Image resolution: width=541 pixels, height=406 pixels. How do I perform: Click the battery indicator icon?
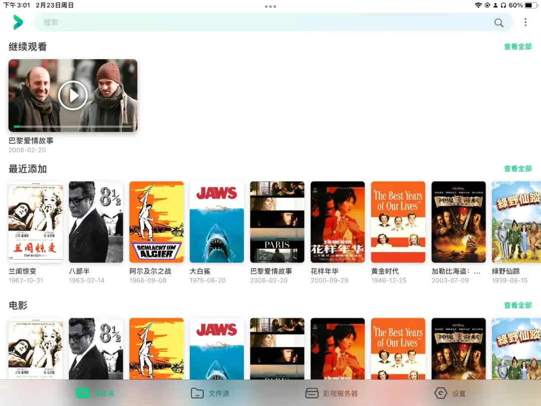point(530,5)
